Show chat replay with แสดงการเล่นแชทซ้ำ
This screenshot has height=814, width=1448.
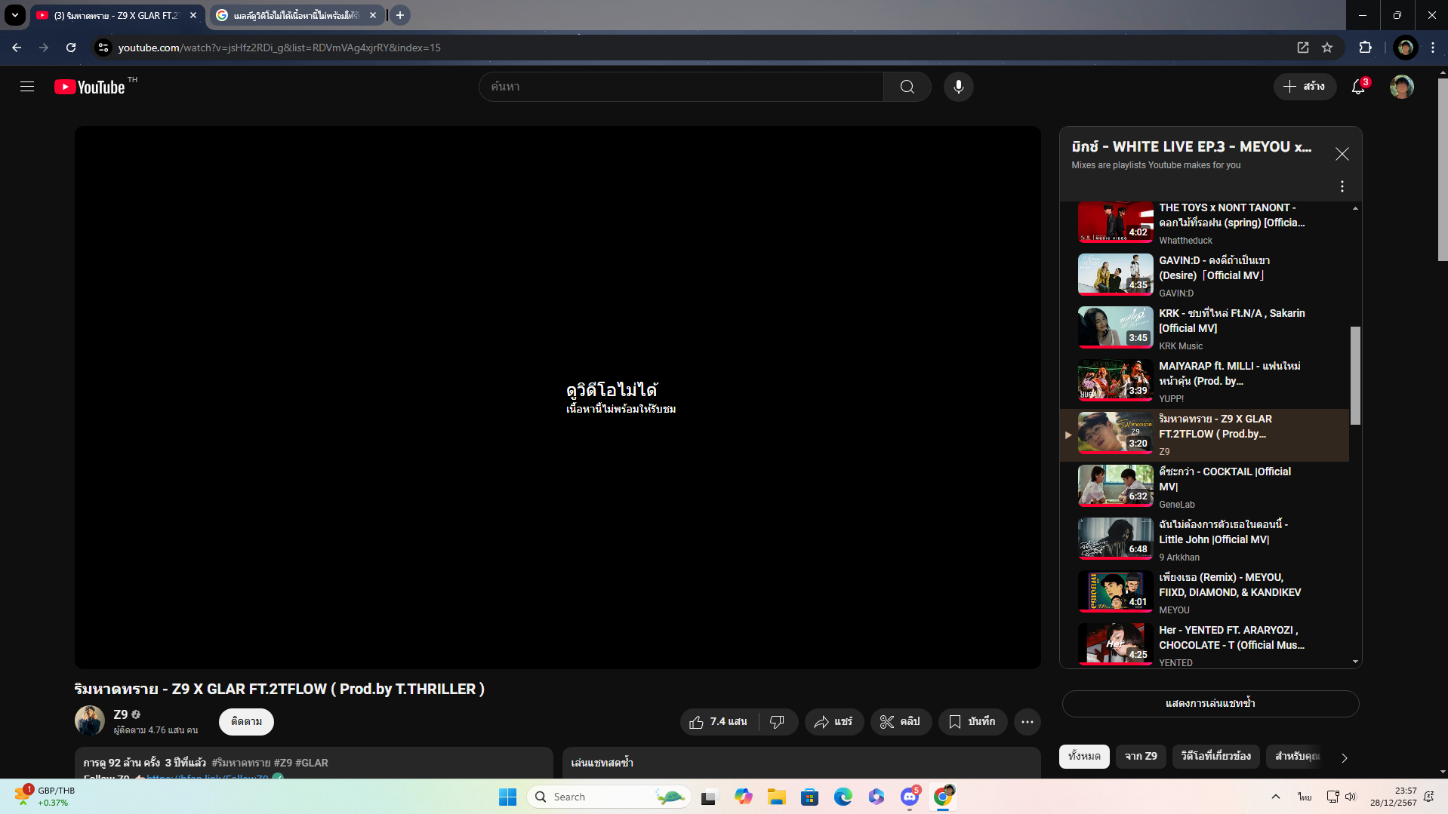pyautogui.click(x=1209, y=704)
